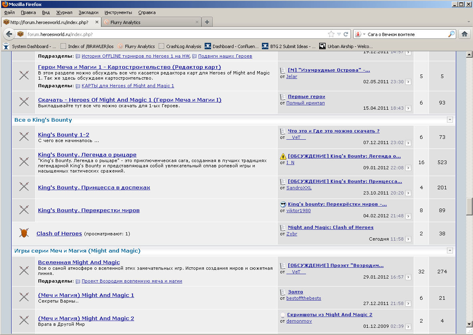Click the address bar URL field
This screenshot has height=335, width=473.
click(177, 34)
